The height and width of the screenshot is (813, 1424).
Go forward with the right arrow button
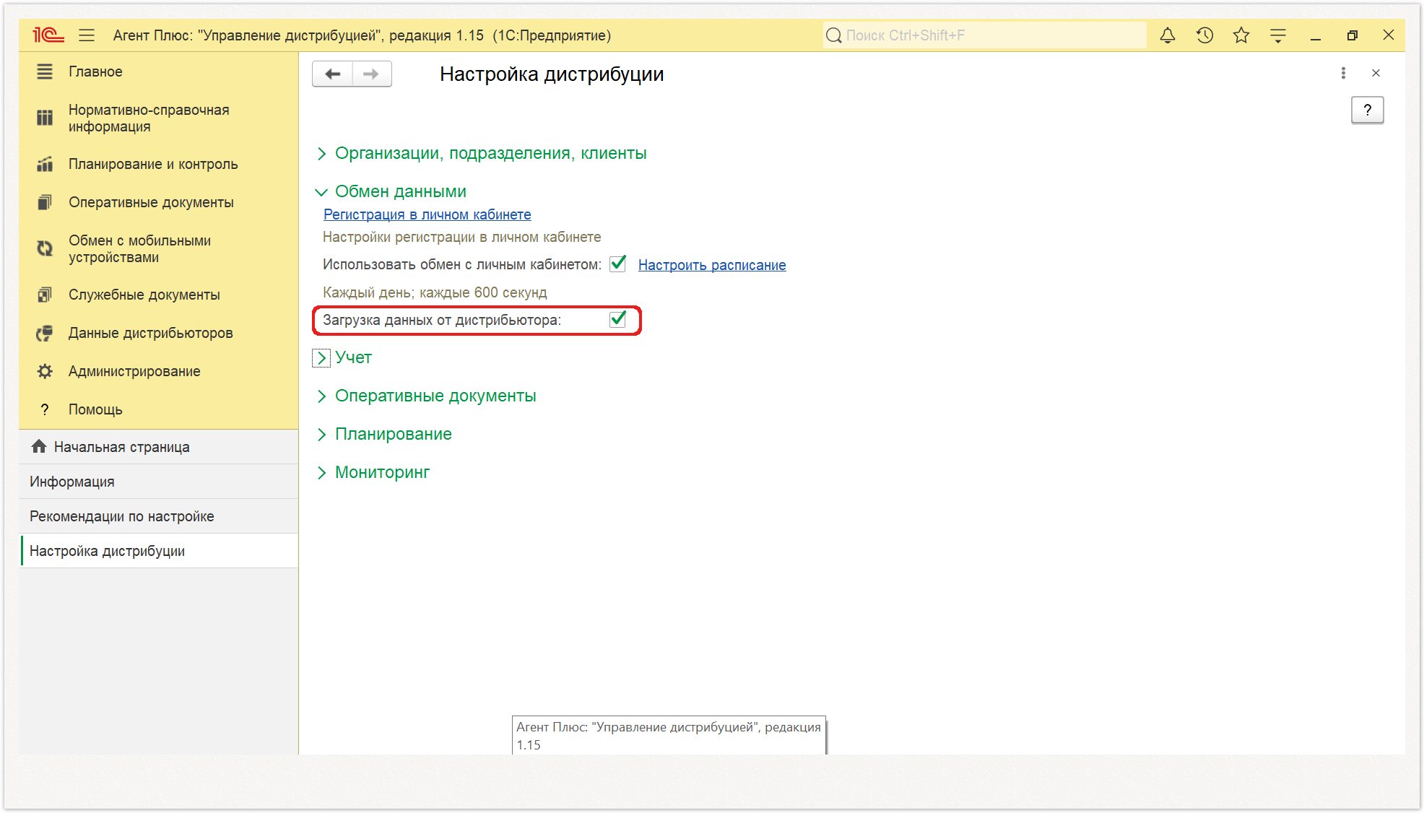click(372, 74)
